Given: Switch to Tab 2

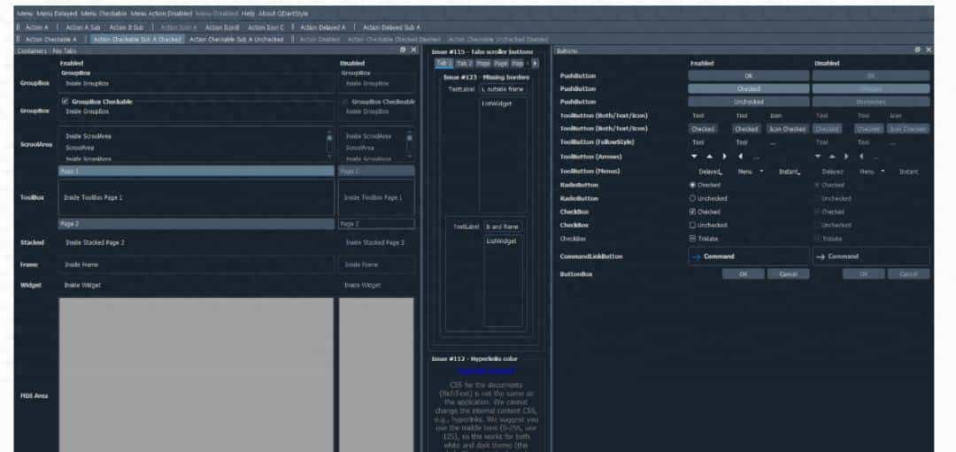Looking at the screenshot, I should click(464, 64).
